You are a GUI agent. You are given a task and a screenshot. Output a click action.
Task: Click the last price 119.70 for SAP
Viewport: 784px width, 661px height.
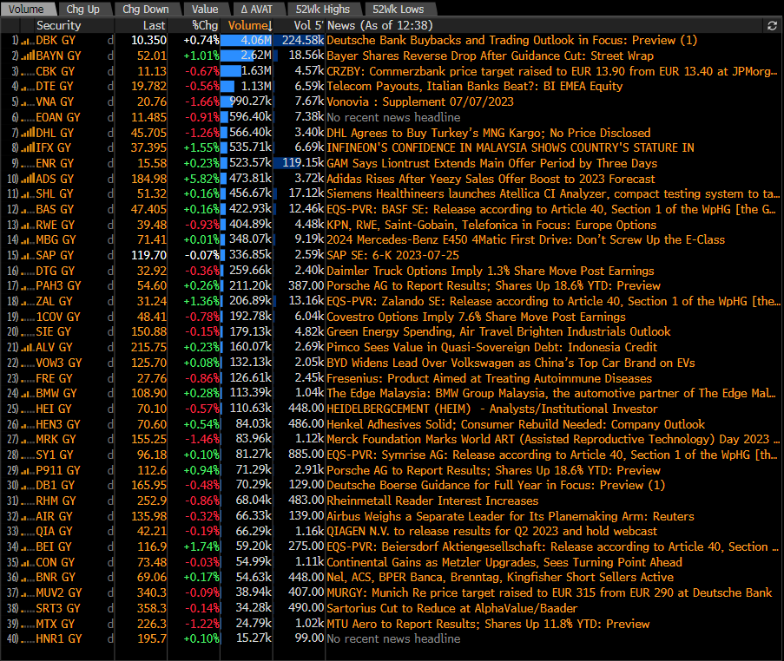(149, 256)
